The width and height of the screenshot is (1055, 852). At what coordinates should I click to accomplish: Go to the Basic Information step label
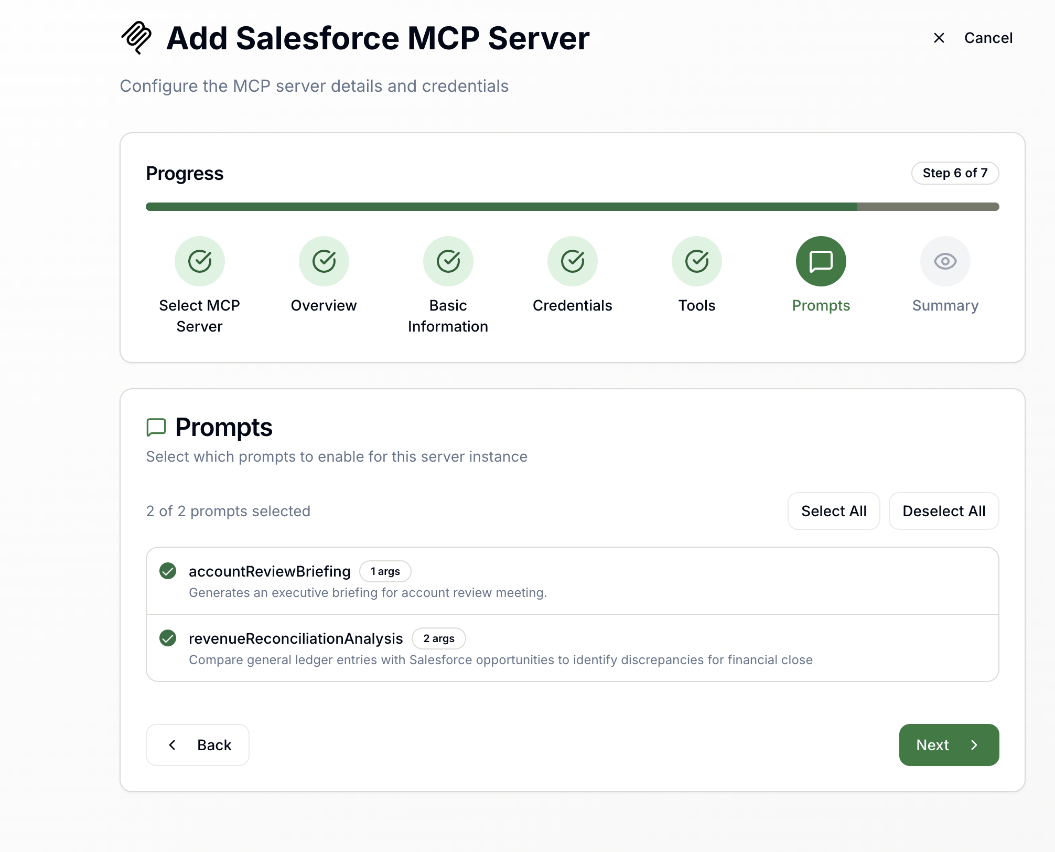coord(448,316)
